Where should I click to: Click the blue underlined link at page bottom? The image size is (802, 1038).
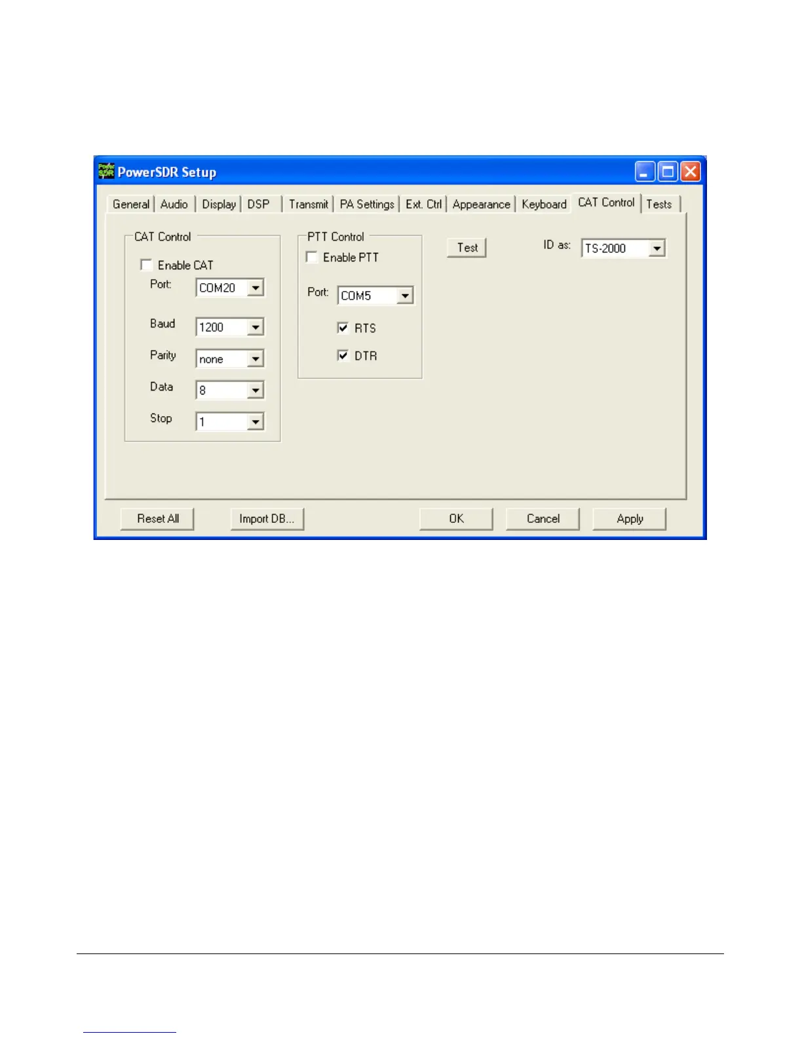pyautogui.click(x=130, y=1031)
